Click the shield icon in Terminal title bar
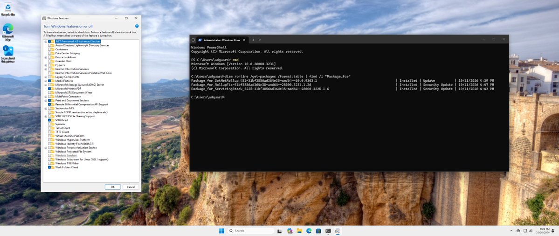The height and width of the screenshot is (236, 559). point(193,40)
